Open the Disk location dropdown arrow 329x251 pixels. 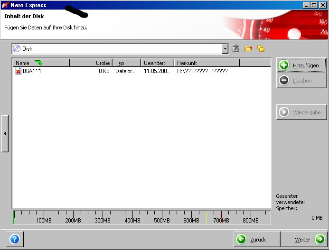[225, 49]
